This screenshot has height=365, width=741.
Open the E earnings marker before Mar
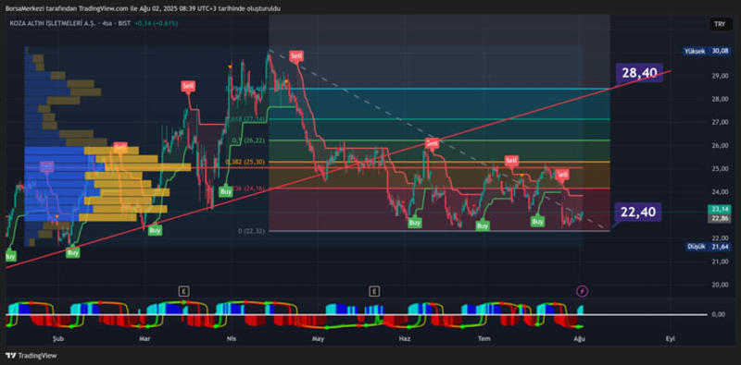pyautogui.click(x=183, y=291)
